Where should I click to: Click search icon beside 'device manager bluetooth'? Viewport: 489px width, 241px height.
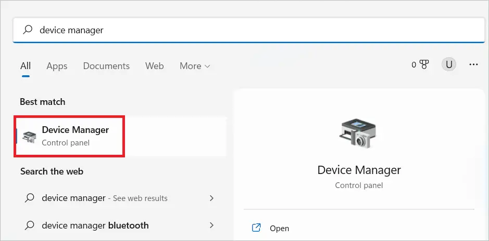pos(29,225)
